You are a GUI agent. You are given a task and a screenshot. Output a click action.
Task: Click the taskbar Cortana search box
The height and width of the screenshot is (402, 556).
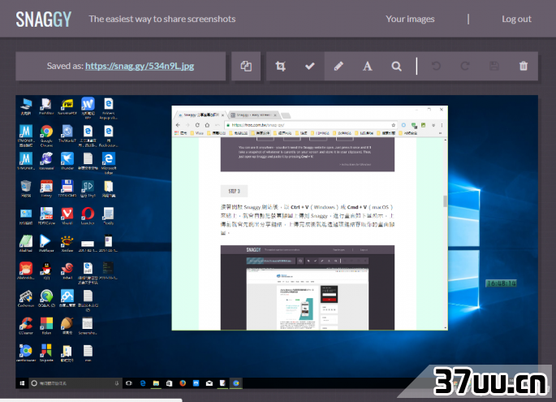click(x=75, y=383)
